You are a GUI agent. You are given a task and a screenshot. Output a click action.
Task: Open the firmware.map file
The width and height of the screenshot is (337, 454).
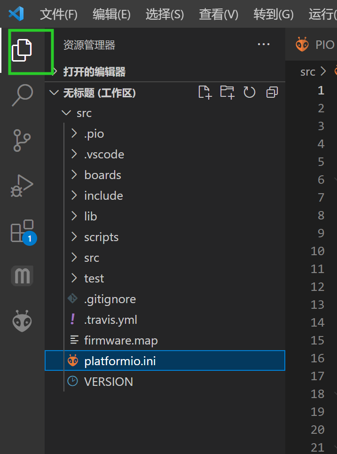point(121,341)
